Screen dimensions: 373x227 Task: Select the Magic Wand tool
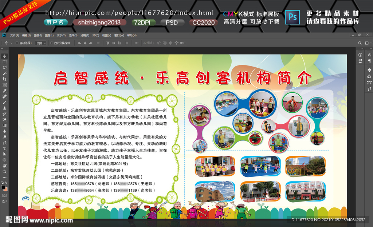[4, 73]
